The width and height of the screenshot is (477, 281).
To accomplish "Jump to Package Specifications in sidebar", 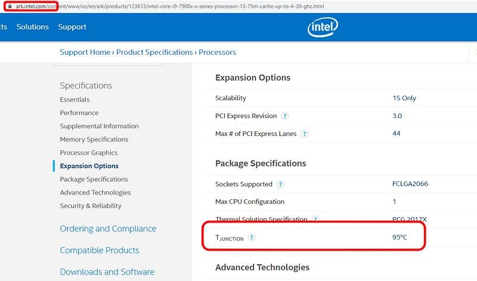I will pyautogui.click(x=94, y=180).
